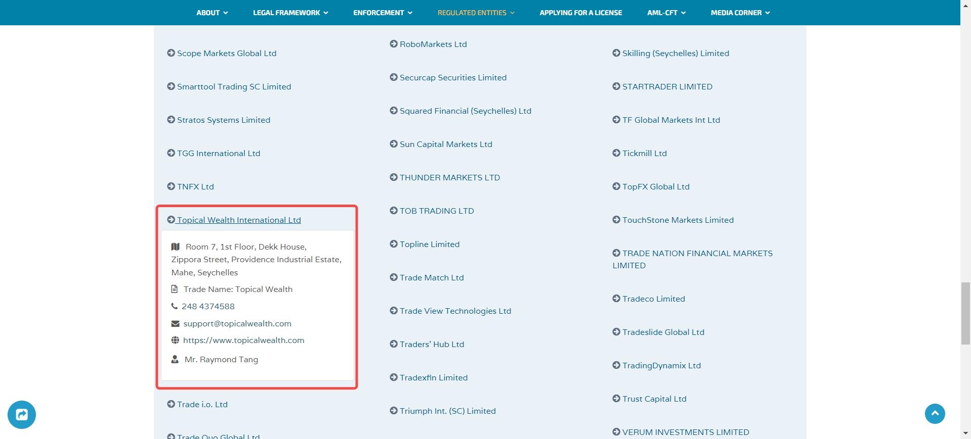Open the ENFORCEMENT dropdown
The height and width of the screenshot is (439, 971).
pyautogui.click(x=383, y=13)
